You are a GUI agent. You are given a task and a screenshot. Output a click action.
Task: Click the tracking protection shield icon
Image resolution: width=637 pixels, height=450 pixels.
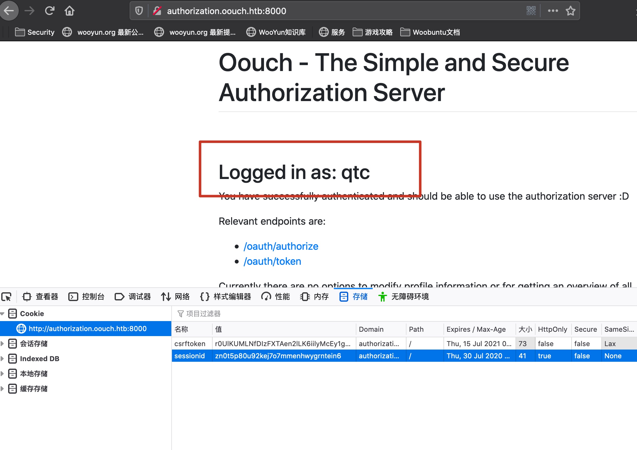(139, 11)
